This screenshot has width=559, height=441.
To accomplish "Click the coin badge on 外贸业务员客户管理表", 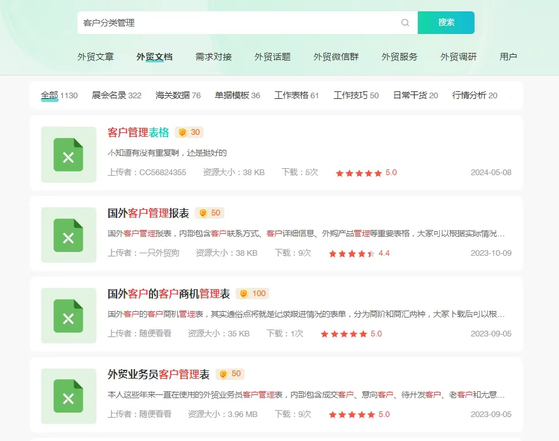I will coord(230,374).
